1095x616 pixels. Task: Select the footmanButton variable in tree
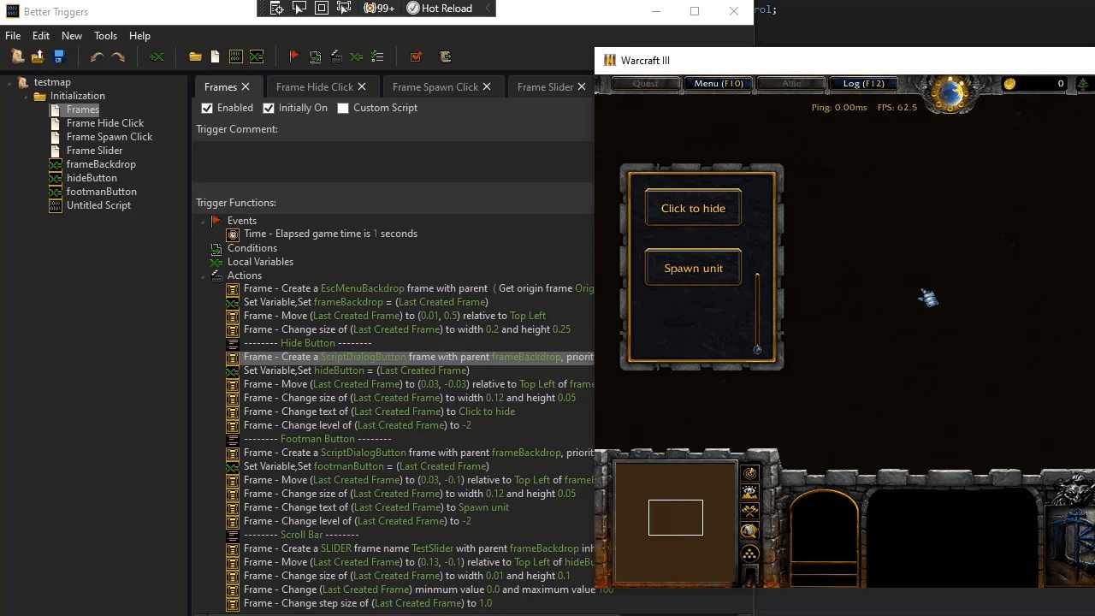[x=102, y=192]
